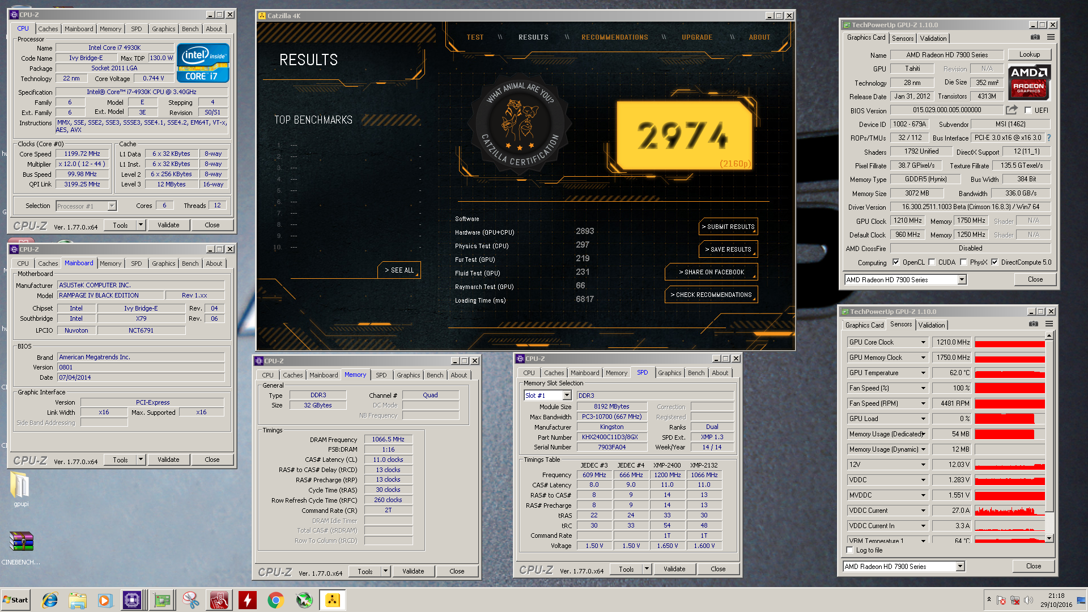Expand the GPU Temperature sensor dropdown
Screen dimensions: 1088x612
click(923, 373)
